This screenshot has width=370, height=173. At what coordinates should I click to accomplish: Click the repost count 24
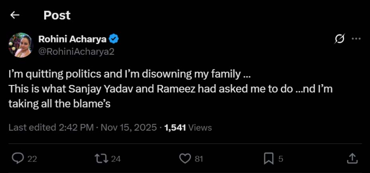pyautogui.click(x=116, y=159)
